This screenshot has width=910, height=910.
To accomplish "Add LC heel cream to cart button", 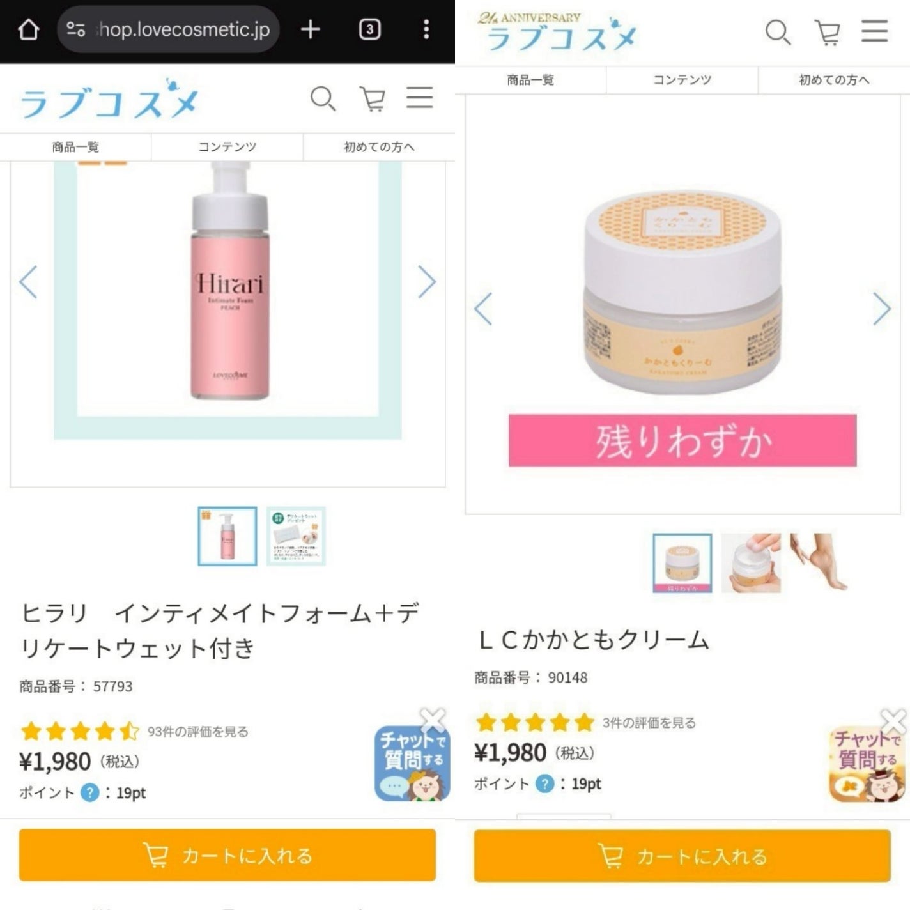I will click(682, 856).
